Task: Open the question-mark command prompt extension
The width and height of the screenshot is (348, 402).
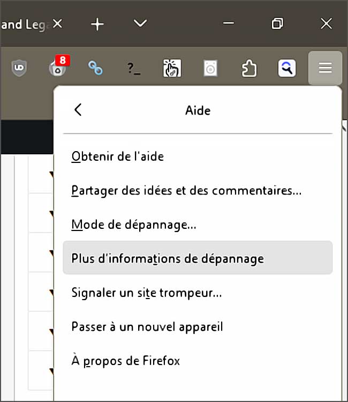Action: pyautogui.click(x=134, y=69)
